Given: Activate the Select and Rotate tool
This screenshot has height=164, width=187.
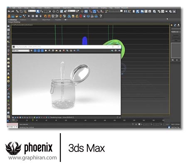Looking at the screenshot, I should (57, 11).
